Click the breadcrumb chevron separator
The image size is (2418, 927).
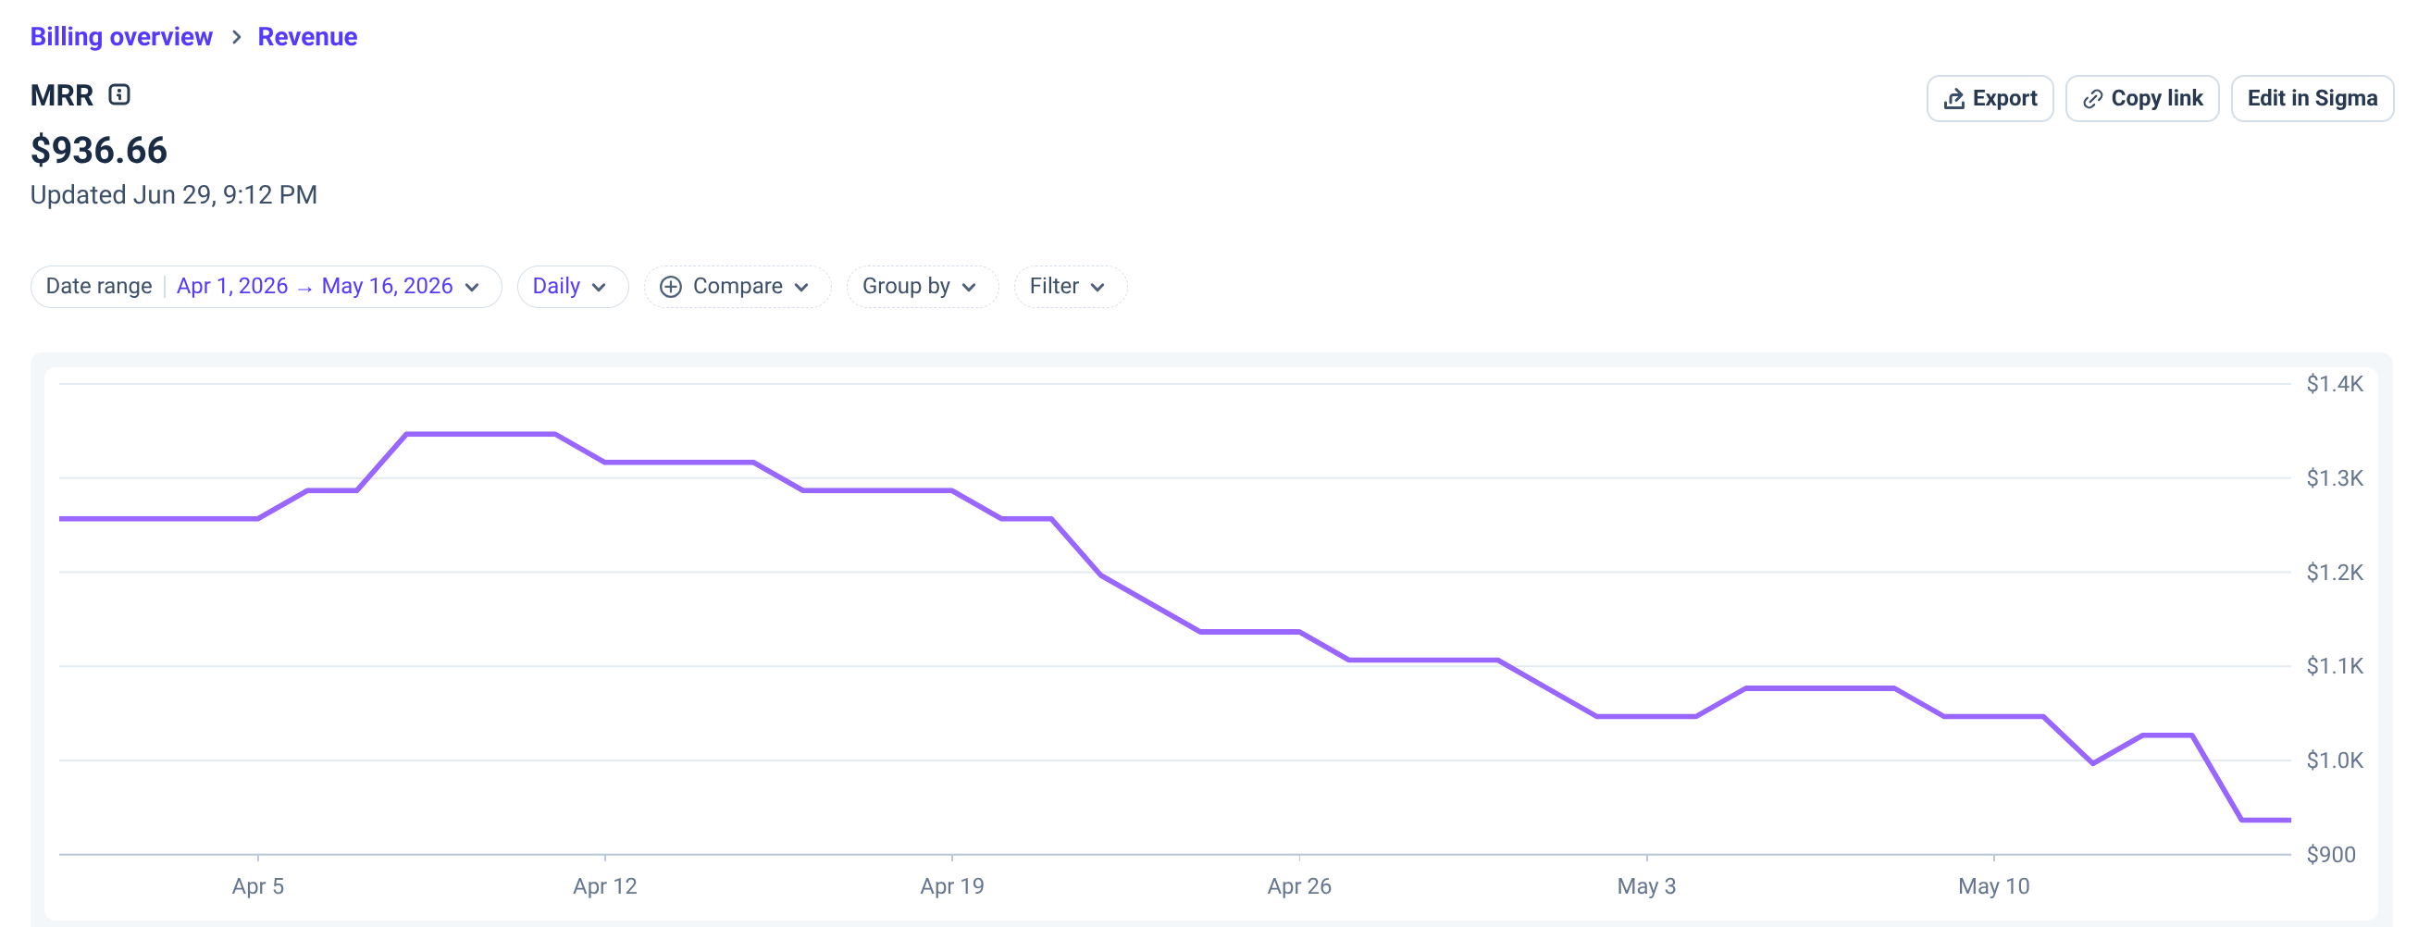point(237,37)
